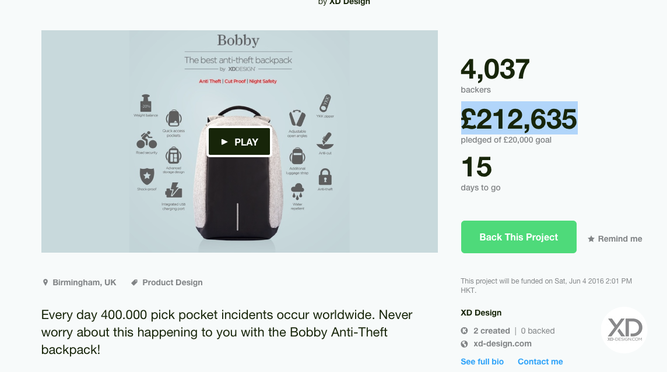Click the Shock-proof shield icon
Screen dimensions: 667x372
[146, 175]
